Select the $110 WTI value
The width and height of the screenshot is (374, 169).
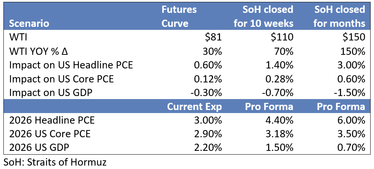pos(282,37)
